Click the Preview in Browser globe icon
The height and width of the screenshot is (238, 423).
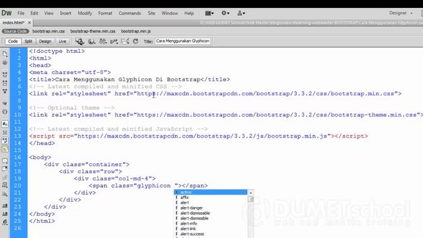point(91,41)
